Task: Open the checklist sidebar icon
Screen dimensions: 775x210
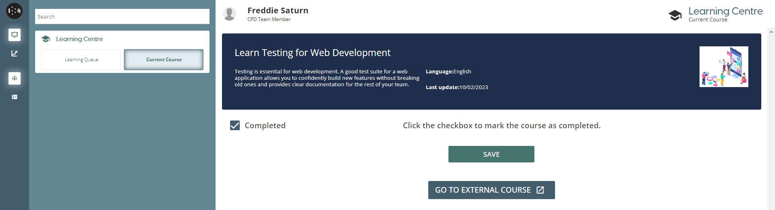Action: [x=15, y=97]
